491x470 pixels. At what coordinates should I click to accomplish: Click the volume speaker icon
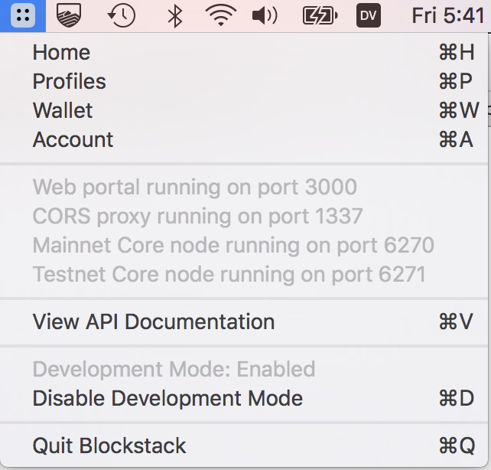(265, 15)
